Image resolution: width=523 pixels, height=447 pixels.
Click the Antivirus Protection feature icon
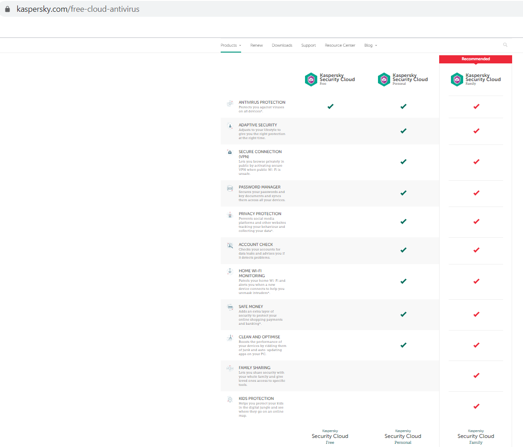(x=230, y=104)
